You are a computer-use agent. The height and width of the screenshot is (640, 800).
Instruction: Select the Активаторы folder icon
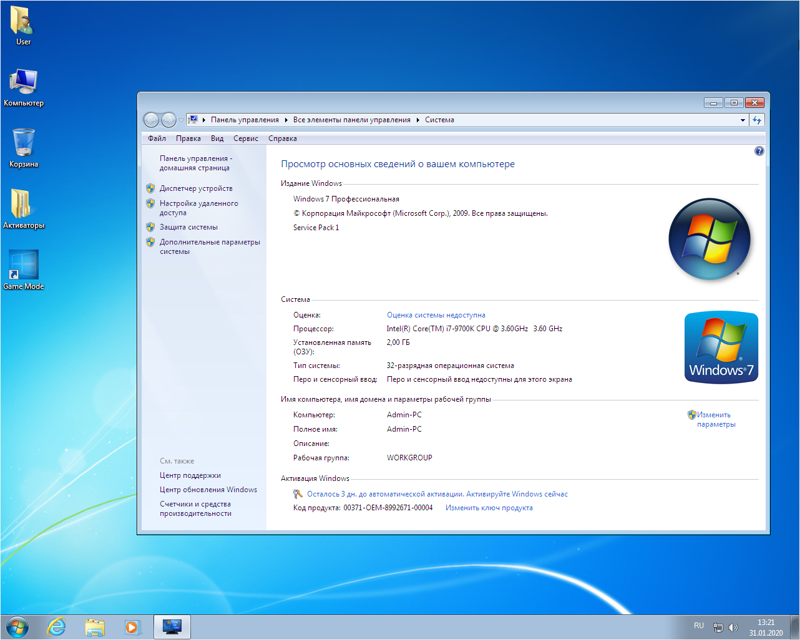coord(24,210)
